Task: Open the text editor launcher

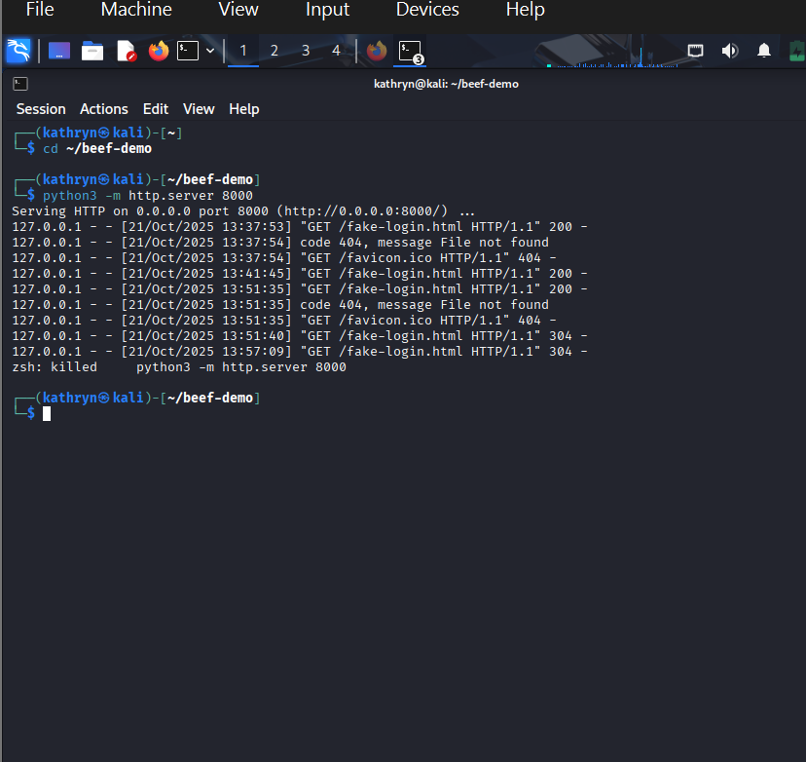Action: tap(126, 51)
